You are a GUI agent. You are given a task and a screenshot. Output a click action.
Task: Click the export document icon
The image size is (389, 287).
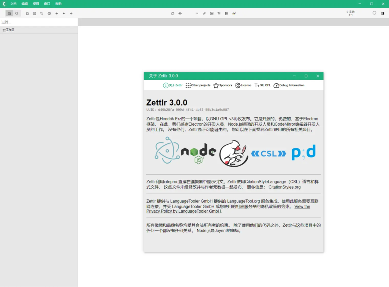click(x=173, y=13)
